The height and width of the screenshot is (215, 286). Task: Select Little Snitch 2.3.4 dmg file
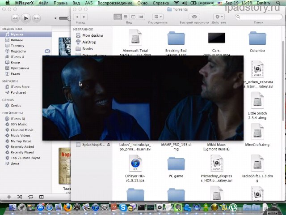pos(257,100)
